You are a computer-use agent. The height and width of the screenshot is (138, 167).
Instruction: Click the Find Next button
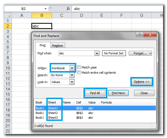[118, 93]
